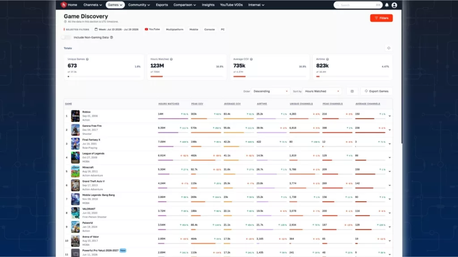Open the column layout icon button
The width and height of the screenshot is (458, 257).
point(352,91)
